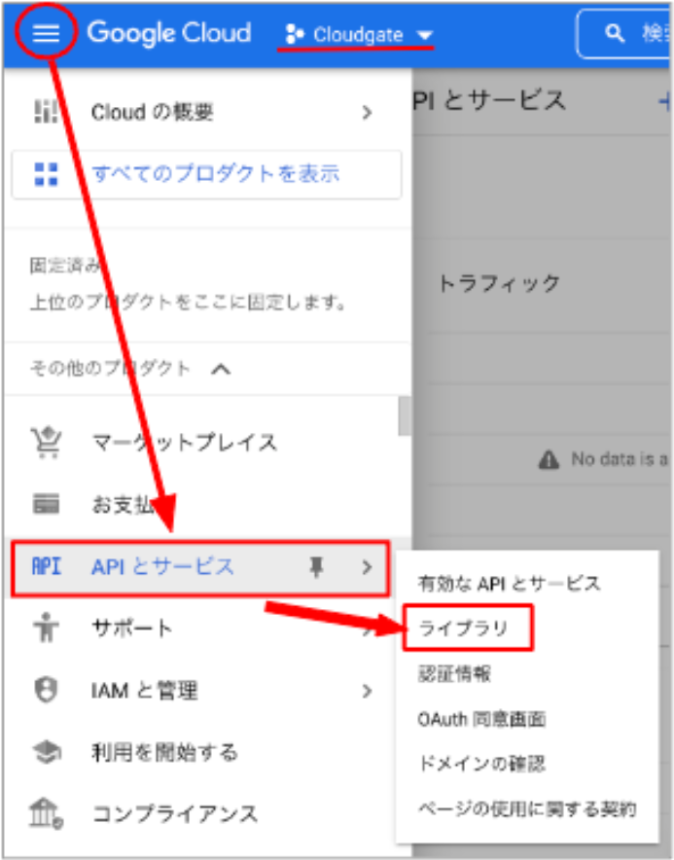Screen dimensions: 674x860
Task: Select OAuth 同意画面 in the submenu
Action: [481, 719]
